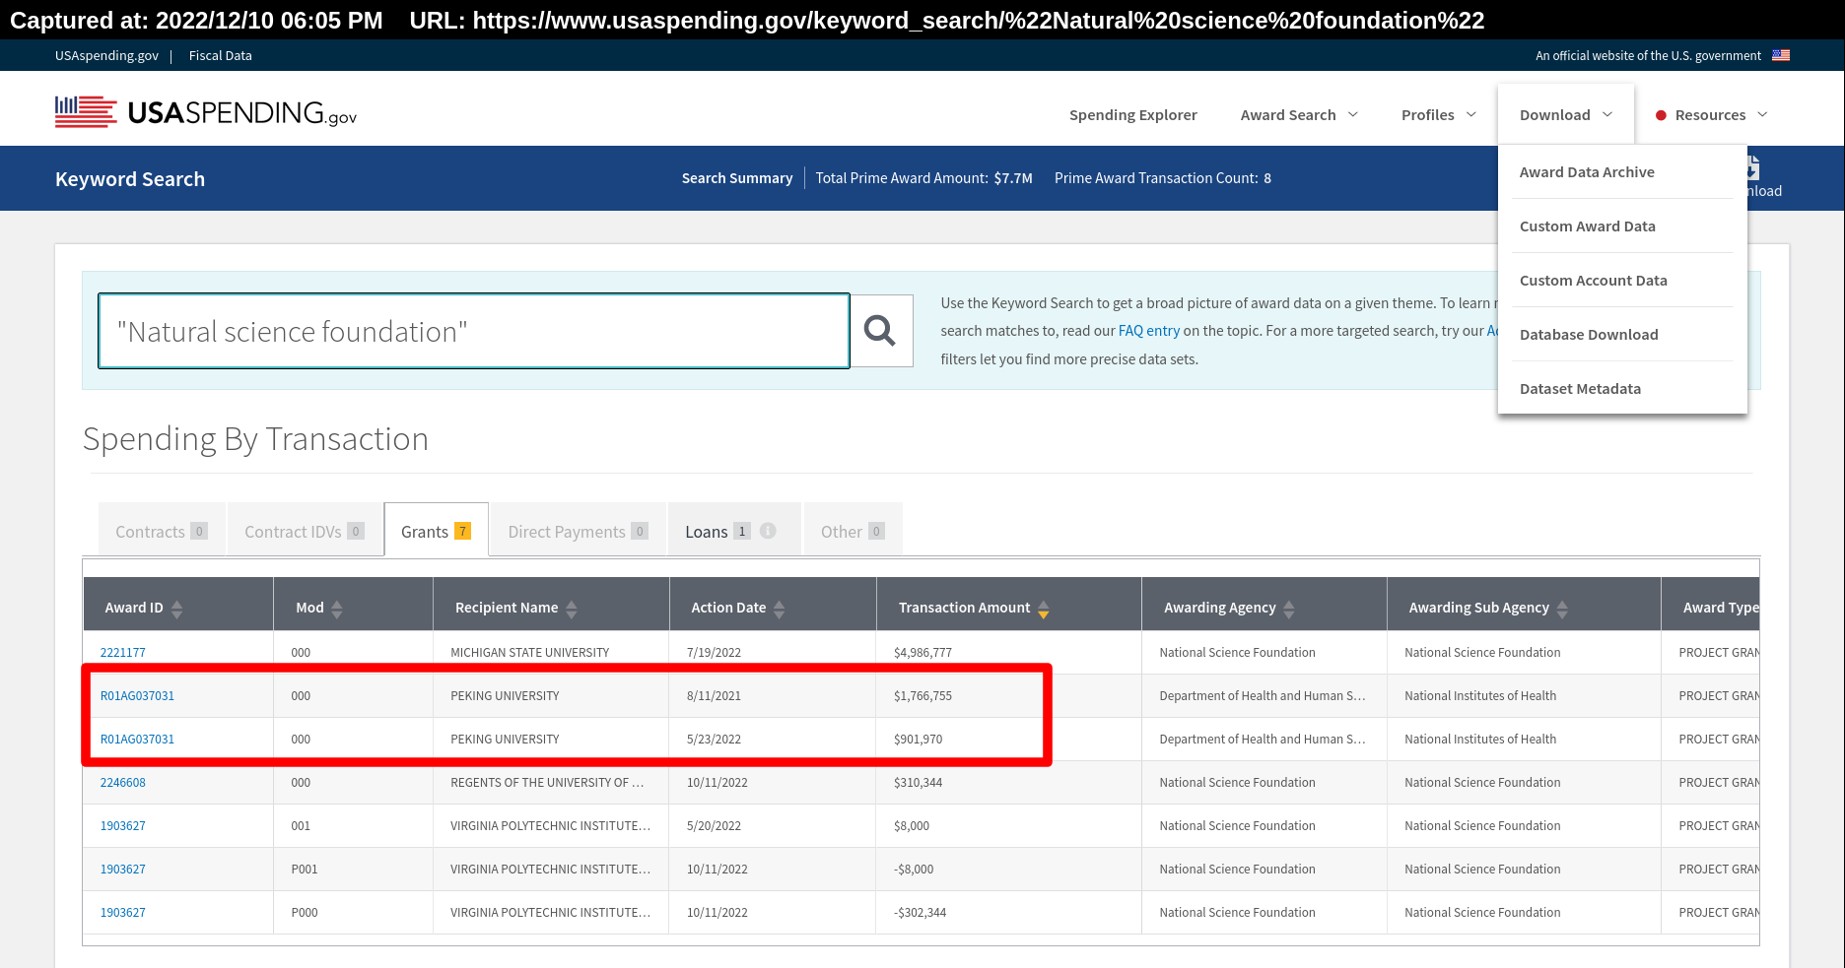
Task: Click the U.S. flag icon in top bar
Action: pos(1781,55)
